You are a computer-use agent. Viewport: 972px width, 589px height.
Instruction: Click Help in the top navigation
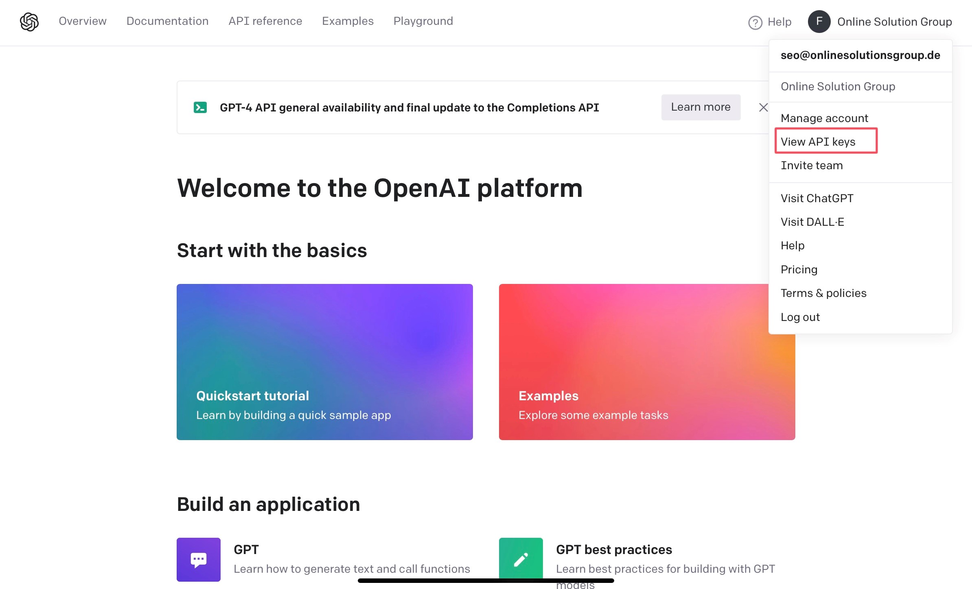click(779, 22)
